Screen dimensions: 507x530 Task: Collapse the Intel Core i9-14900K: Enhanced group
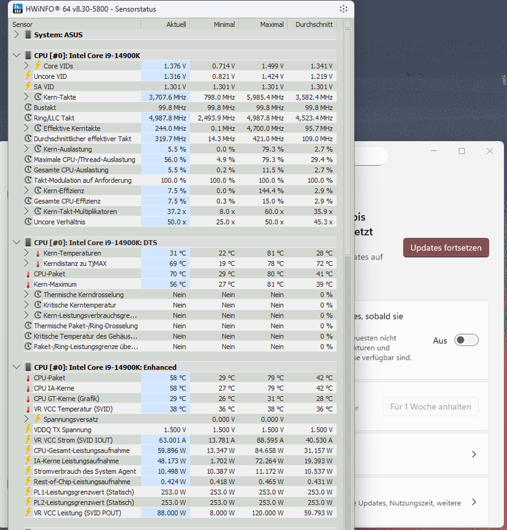[x=16, y=367]
